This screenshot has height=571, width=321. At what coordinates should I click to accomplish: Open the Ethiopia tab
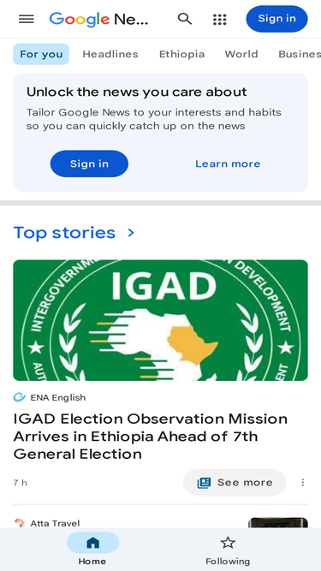181,54
